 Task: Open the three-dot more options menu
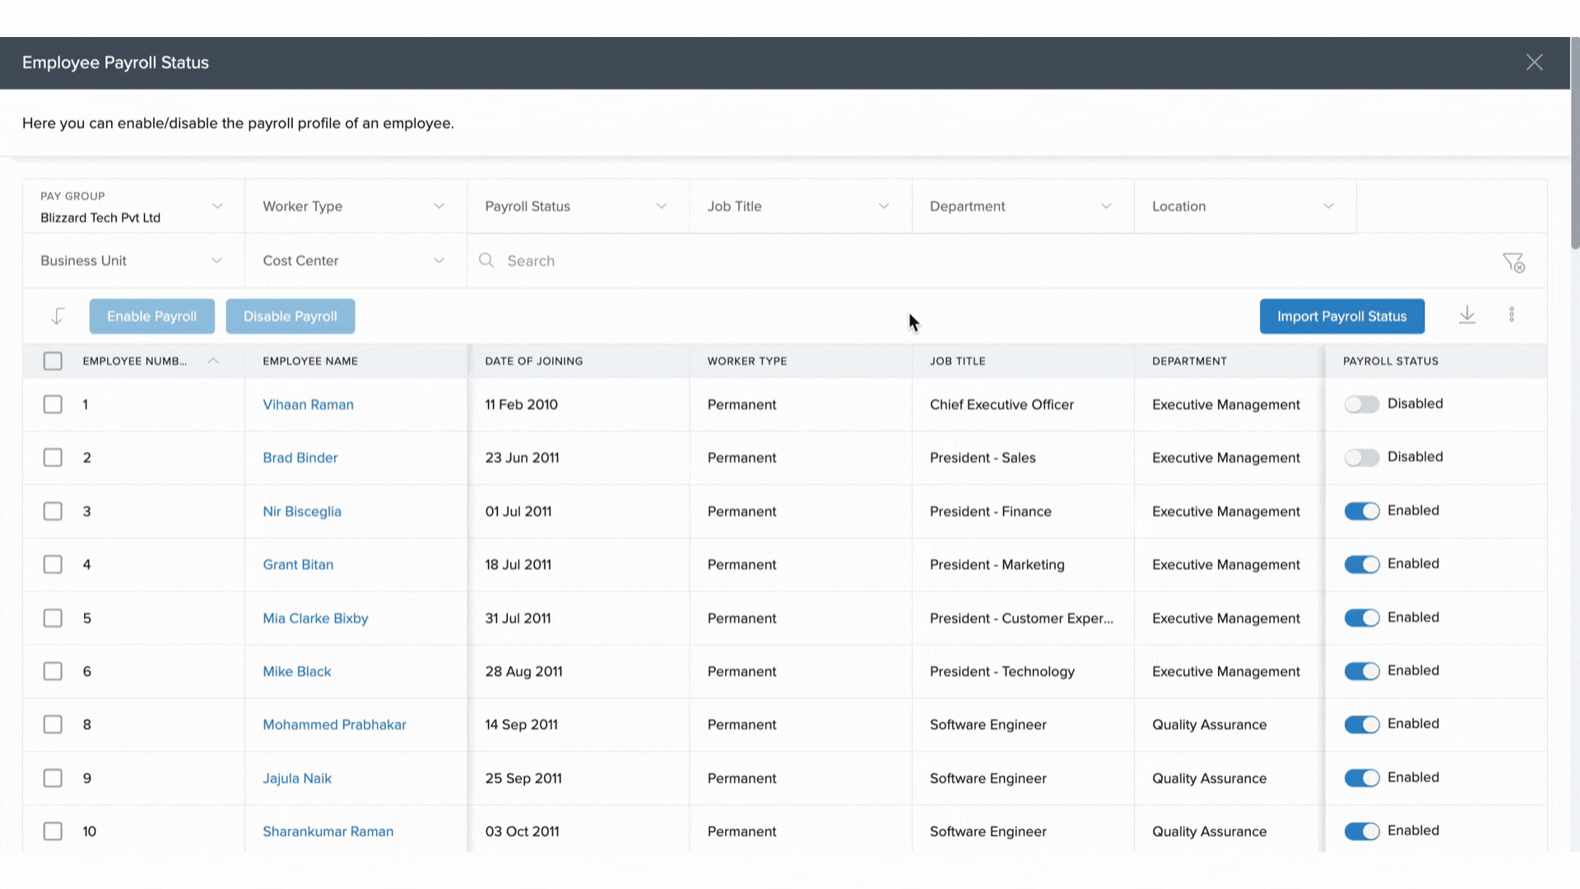(1511, 315)
